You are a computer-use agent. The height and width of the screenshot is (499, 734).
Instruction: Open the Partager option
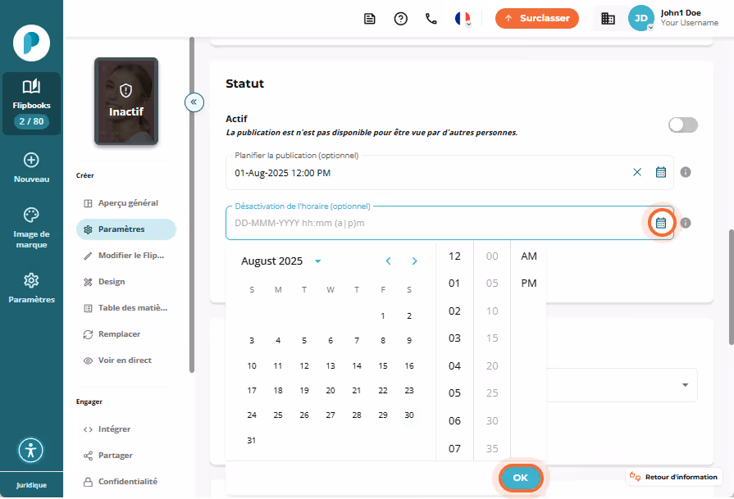pos(126,455)
